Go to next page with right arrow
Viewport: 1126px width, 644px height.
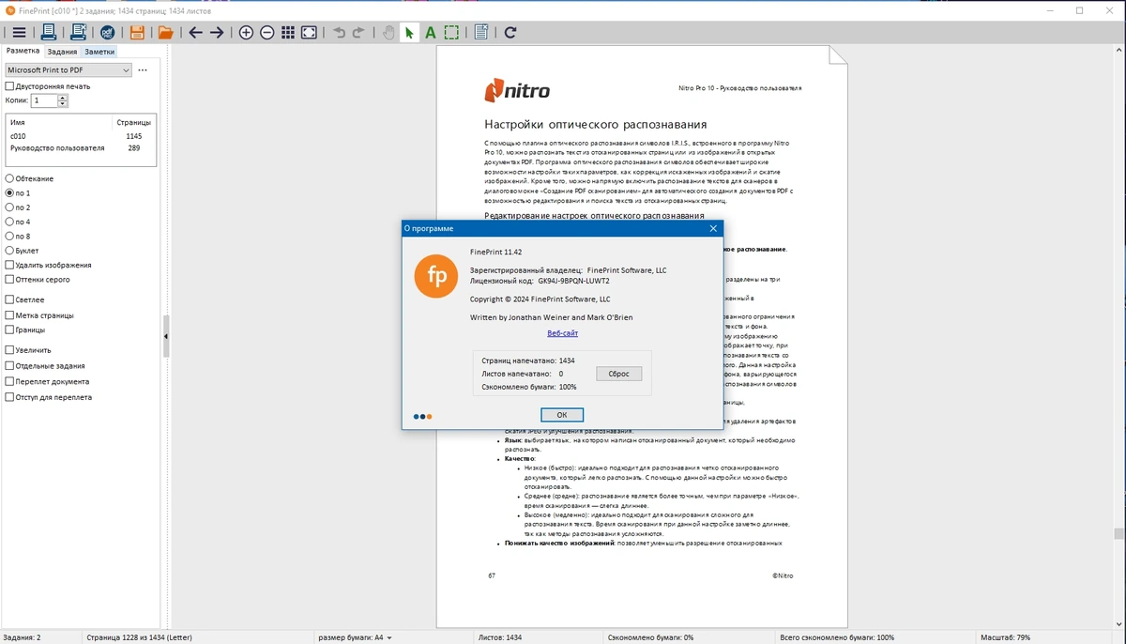[x=217, y=33]
